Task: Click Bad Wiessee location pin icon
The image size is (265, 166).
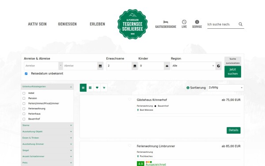Action: (138, 110)
